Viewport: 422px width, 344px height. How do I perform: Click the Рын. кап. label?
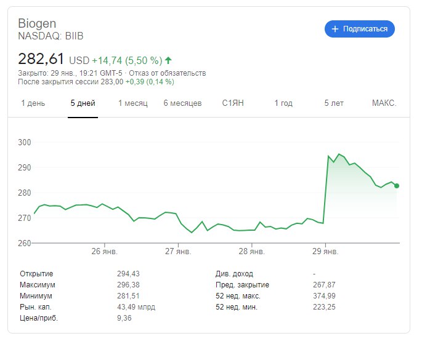[35, 307]
